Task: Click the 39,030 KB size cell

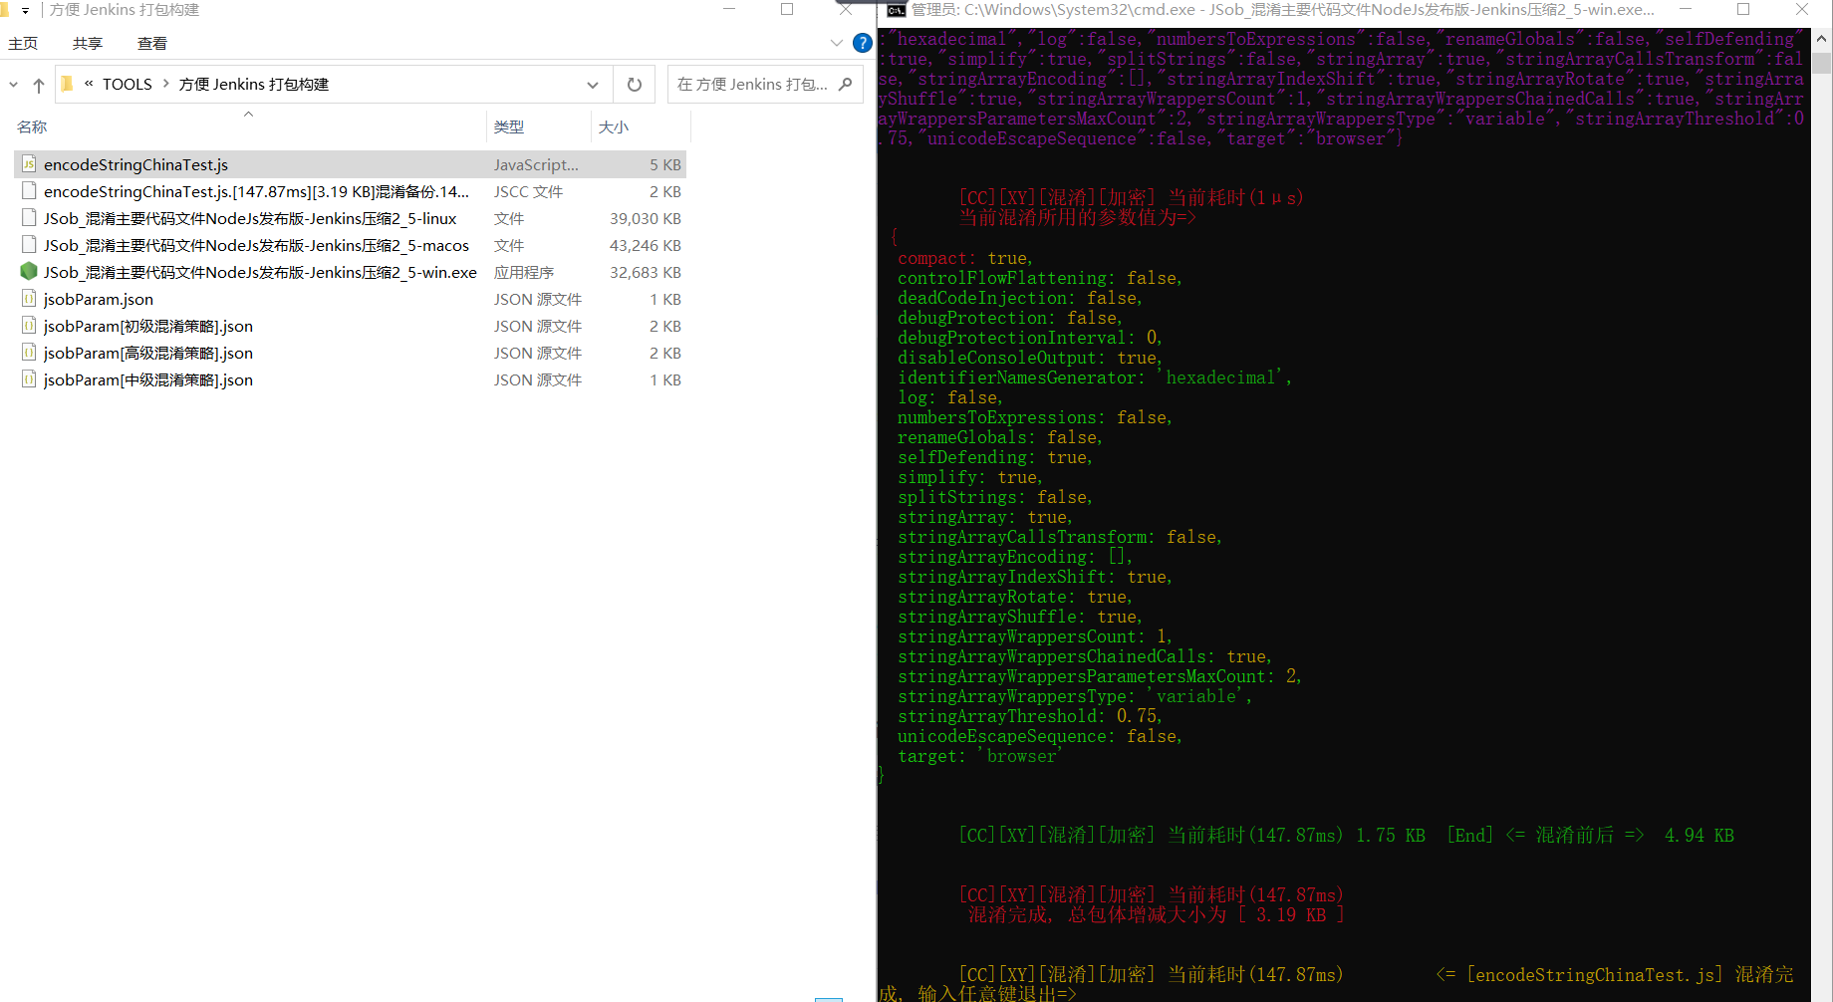Action: [646, 218]
